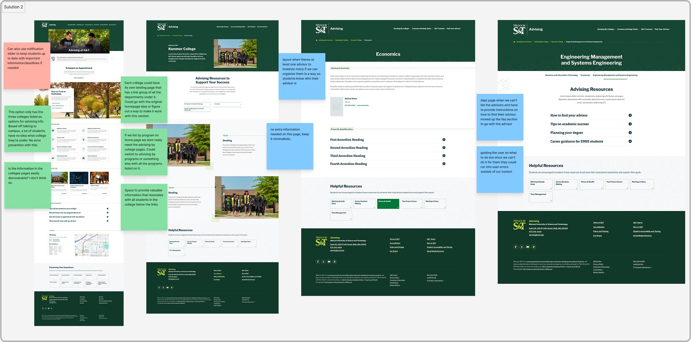Switch to the Economics tab on the EMSE page
This screenshot has height=342, width=691.
point(585,75)
